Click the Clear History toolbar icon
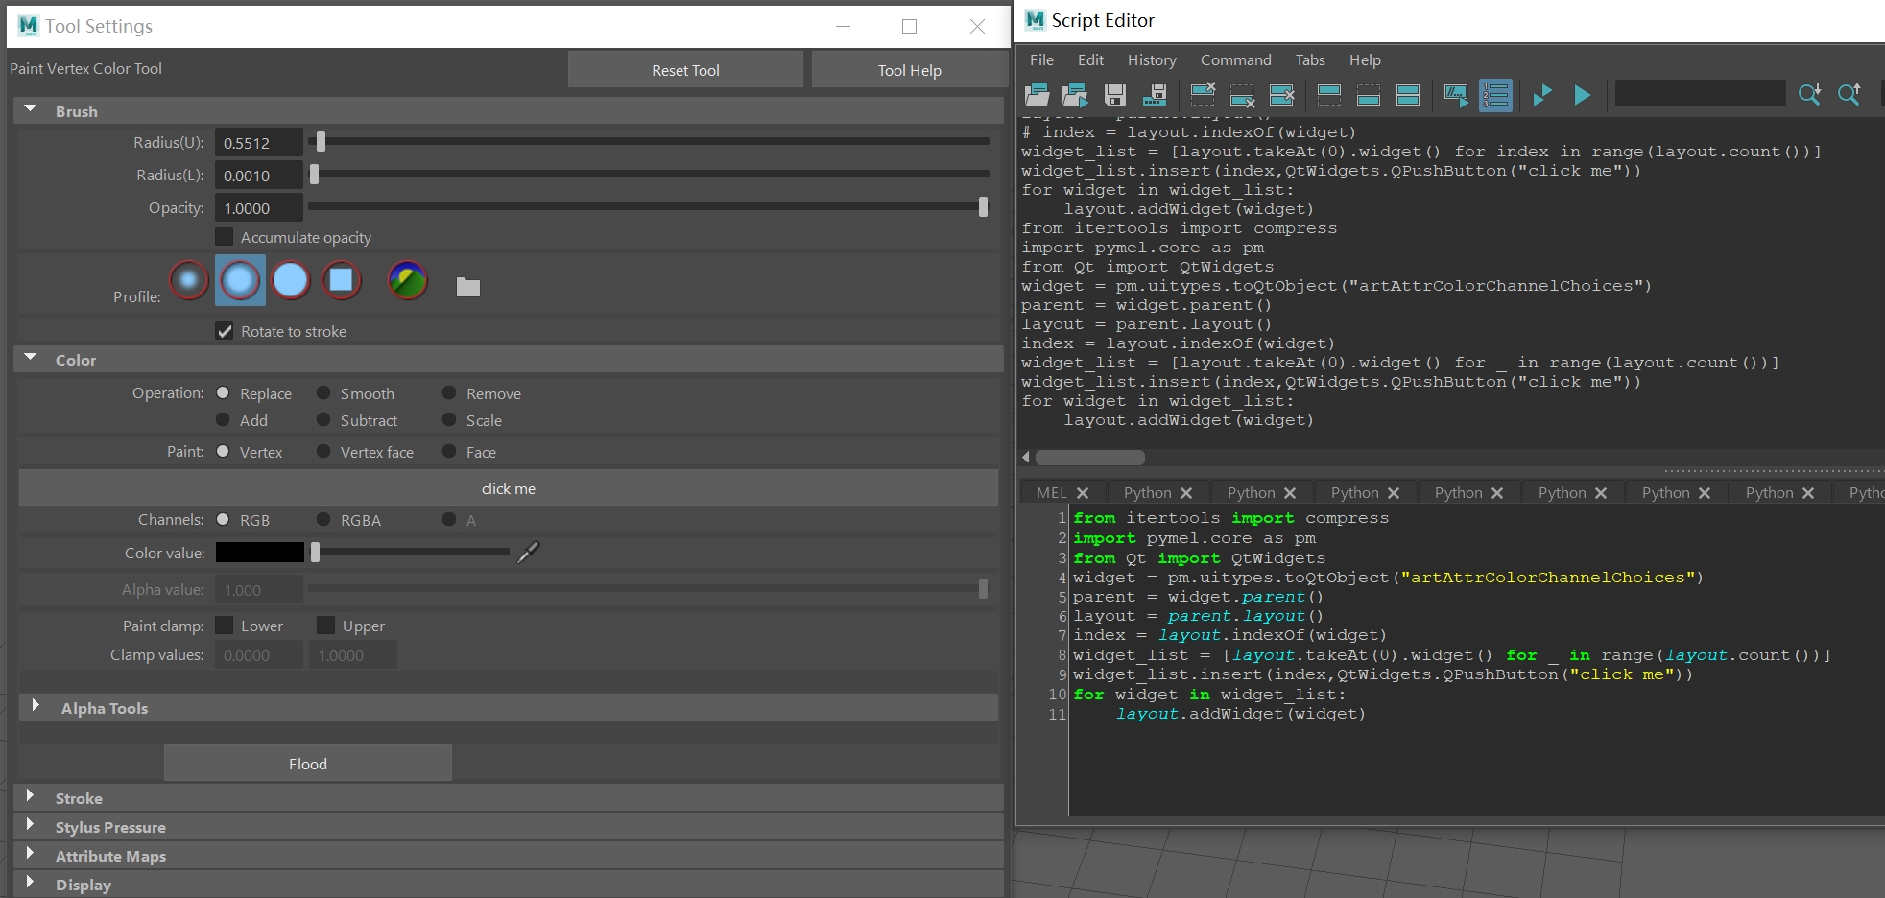Screen dimensions: 1885x898 1203,94
